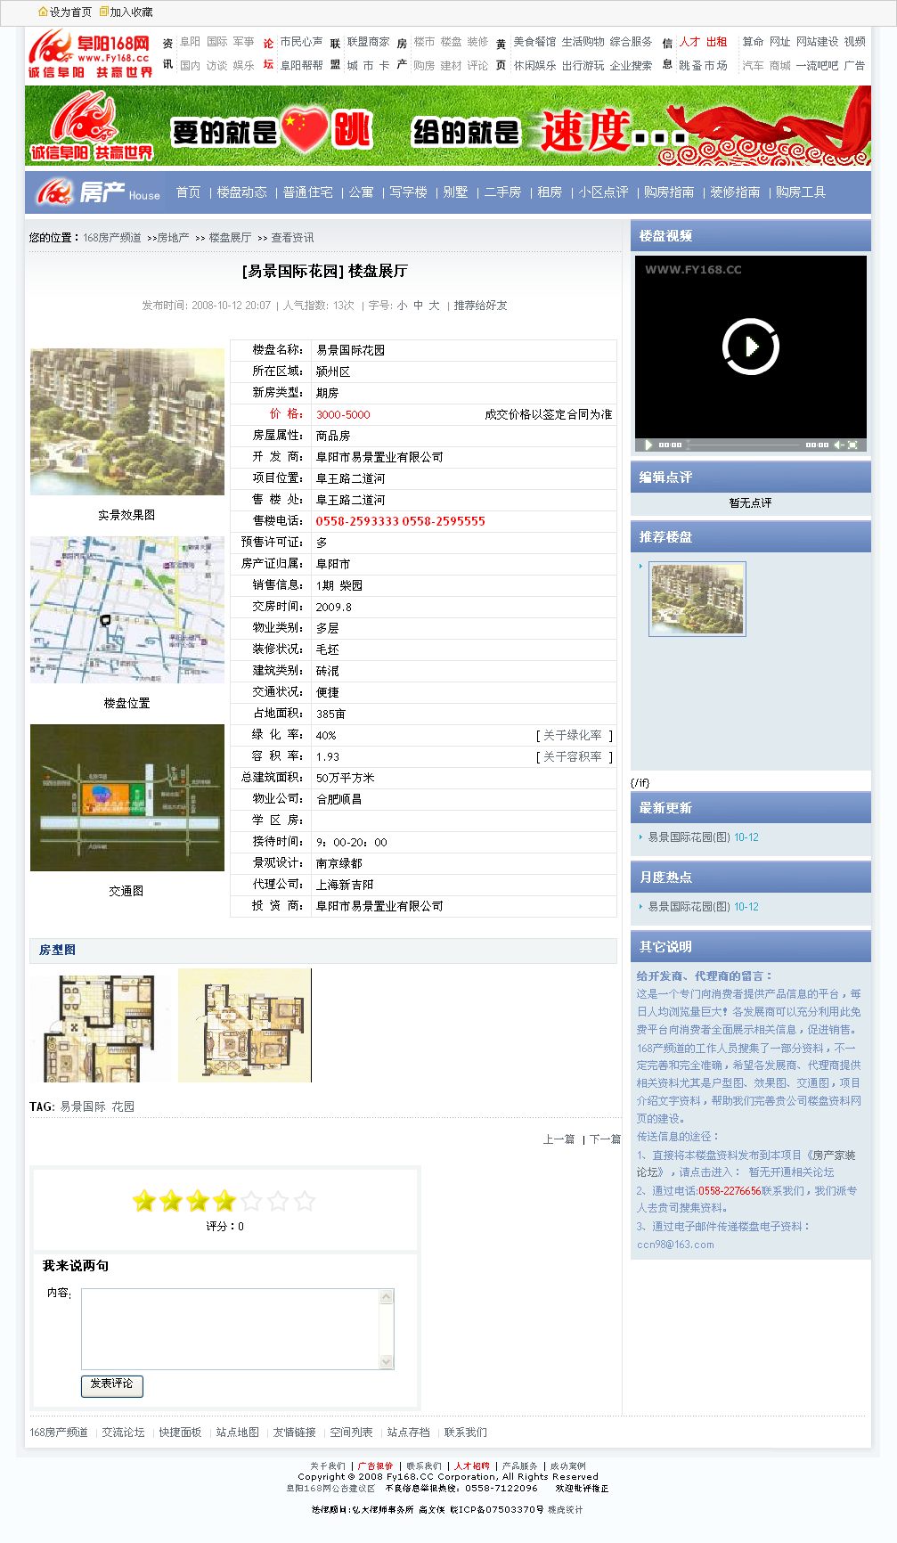Click the 关于容积率 link
The image size is (897, 1543).
[573, 756]
